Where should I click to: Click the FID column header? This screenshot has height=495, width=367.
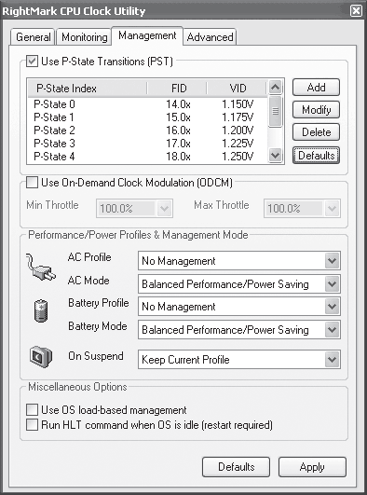coord(177,88)
